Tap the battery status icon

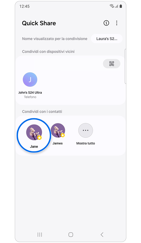click(121, 6)
